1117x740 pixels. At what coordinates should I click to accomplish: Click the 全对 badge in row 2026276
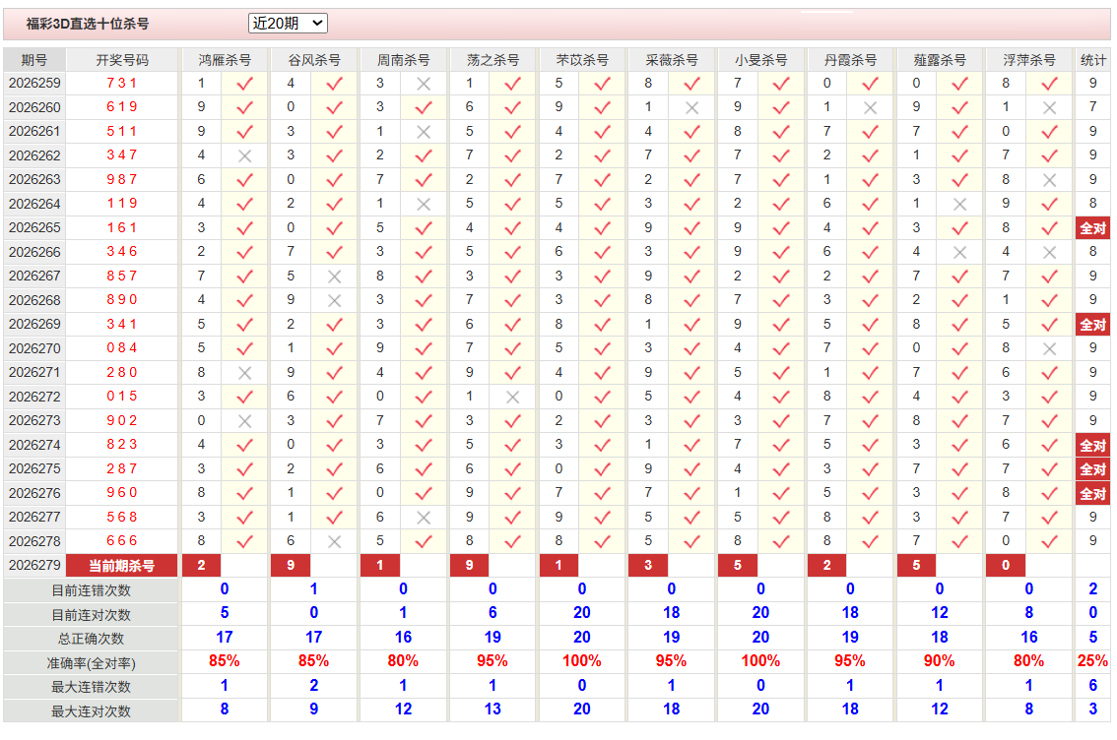(1092, 493)
